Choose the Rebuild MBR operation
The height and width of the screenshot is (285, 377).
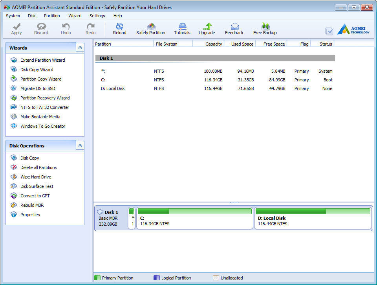coord(32,205)
